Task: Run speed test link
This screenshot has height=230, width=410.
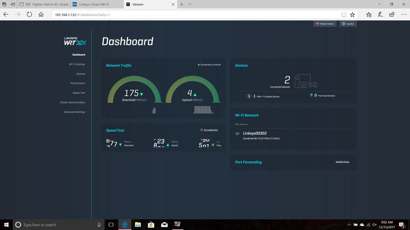Action: coord(209,130)
